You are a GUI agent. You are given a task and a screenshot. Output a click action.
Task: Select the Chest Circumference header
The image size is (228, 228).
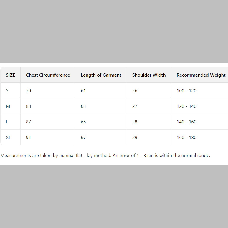click(48, 75)
